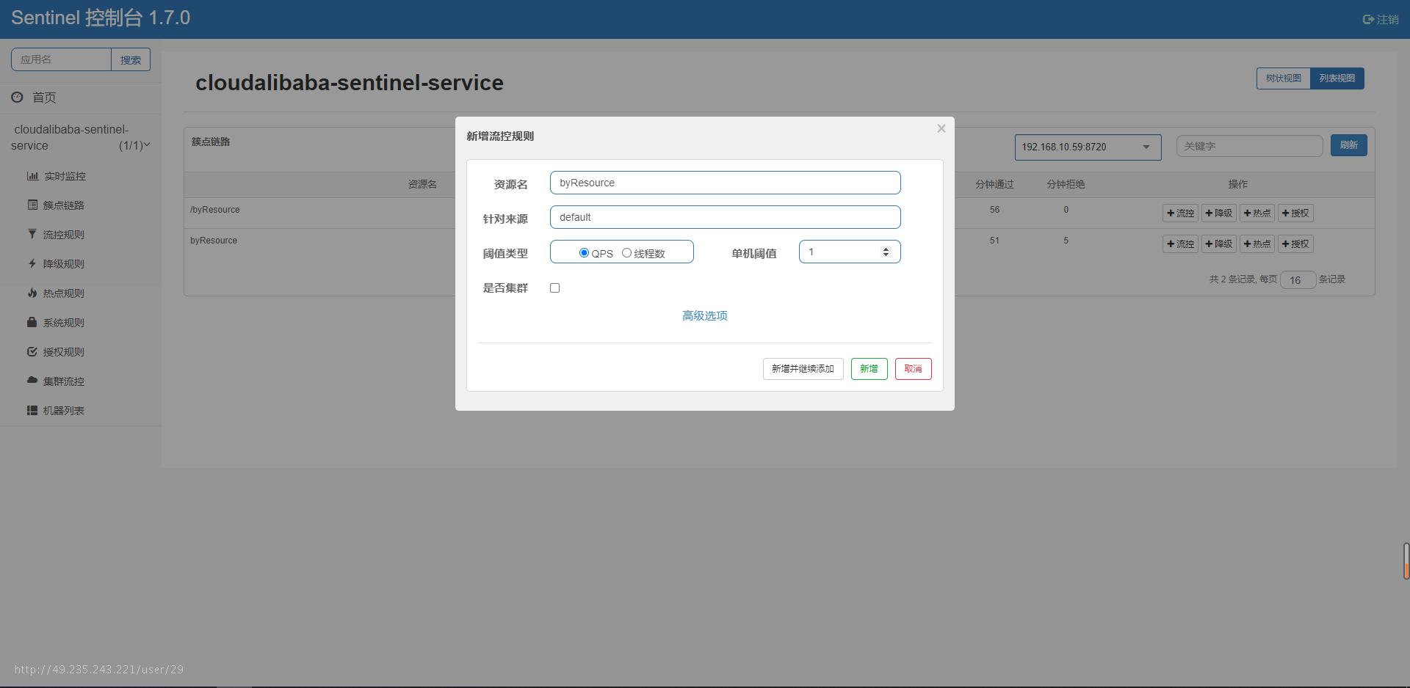The image size is (1410, 688).
Task: Add 流控 rule for byResource row
Action: click(x=1180, y=244)
